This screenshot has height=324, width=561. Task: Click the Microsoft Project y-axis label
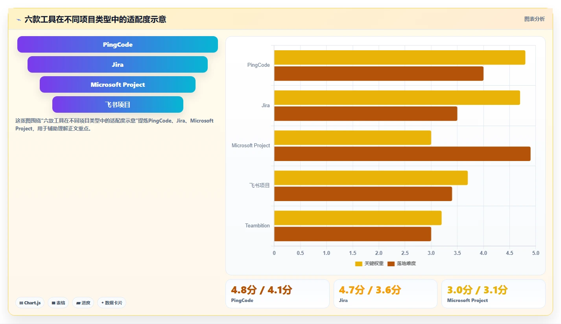(251, 145)
